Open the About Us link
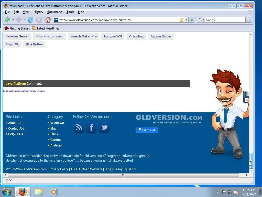Image resolution: width=262 pixels, height=197 pixels. point(15,123)
